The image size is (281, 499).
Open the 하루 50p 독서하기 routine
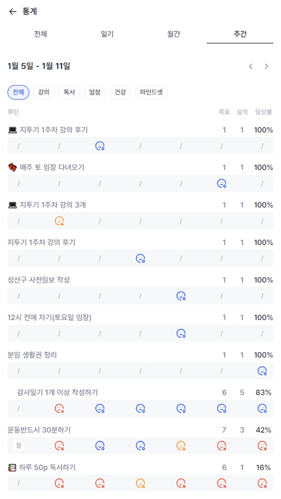(x=47, y=468)
